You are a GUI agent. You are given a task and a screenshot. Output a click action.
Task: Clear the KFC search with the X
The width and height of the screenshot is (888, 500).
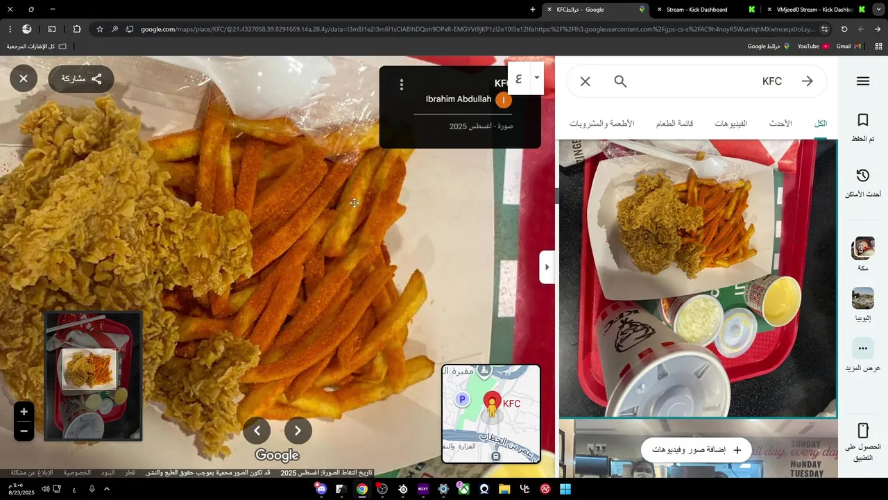(x=585, y=81)
